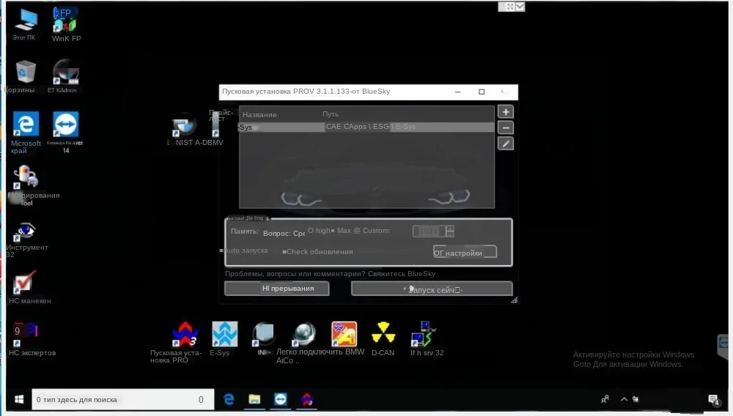The image size is (733, 416).
Task: Click the ОГ настройки button
Action: pyautogui.click(x=465, y=253)
